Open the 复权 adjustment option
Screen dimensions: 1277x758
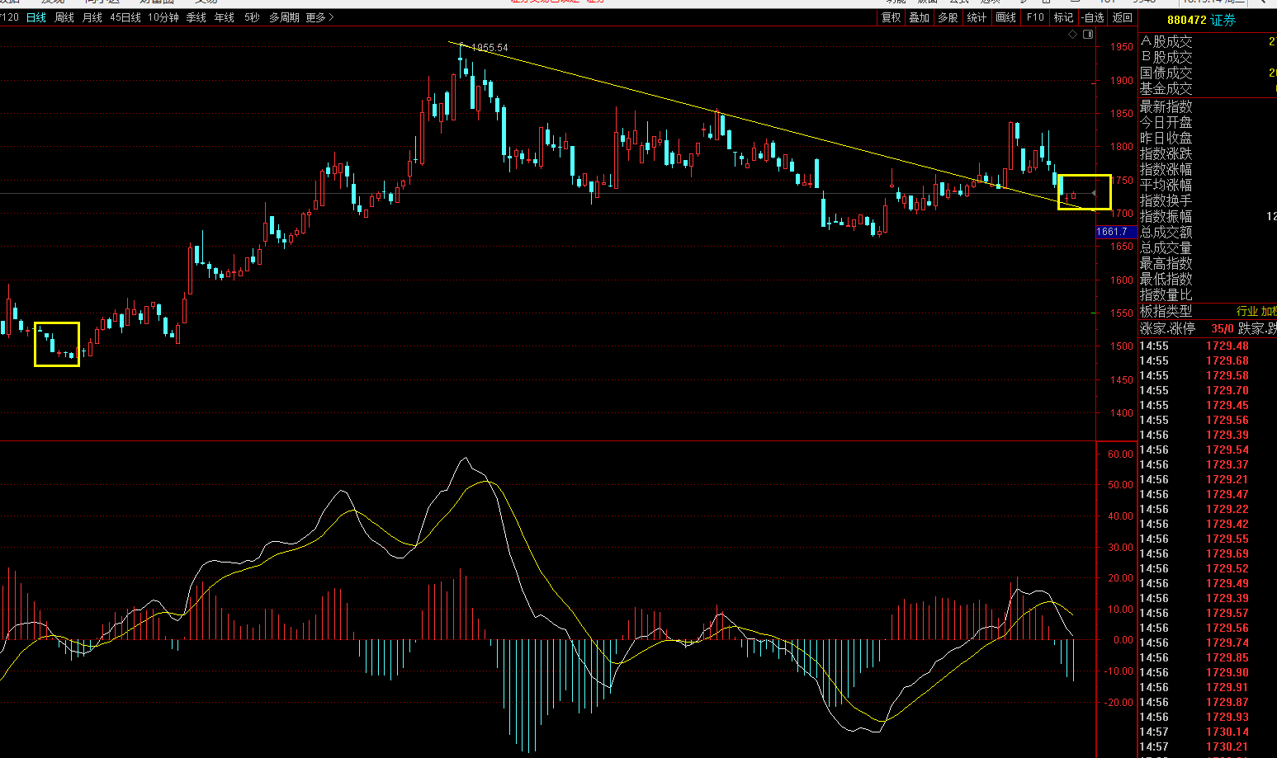[891, 17]
